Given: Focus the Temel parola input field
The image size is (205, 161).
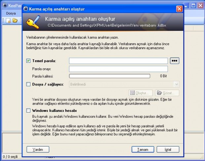Looking at the screenshot, I should (x=118, y=61).
